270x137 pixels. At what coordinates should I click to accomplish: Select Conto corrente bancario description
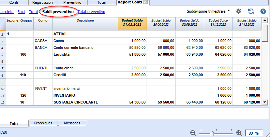(x=85, y=47)
